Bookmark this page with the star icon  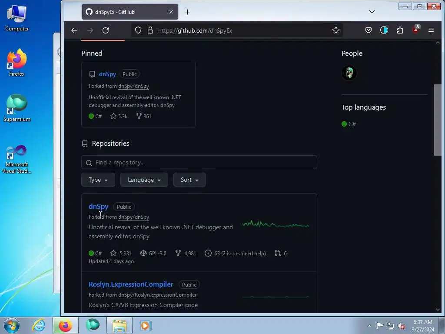[336, 30]
